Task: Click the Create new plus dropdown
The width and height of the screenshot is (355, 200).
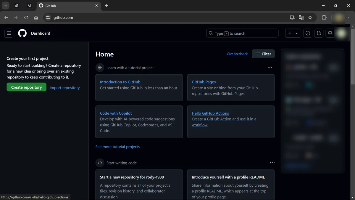Action: [293, 33]
